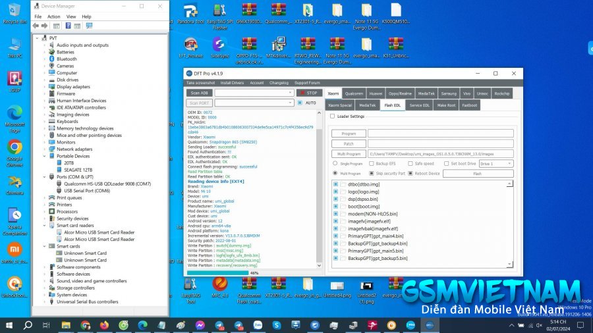This screenshot has height=333, width=593.
Task: Switch to Qualcomm tab in DFT Pro
Action: [x=354, y=93]
